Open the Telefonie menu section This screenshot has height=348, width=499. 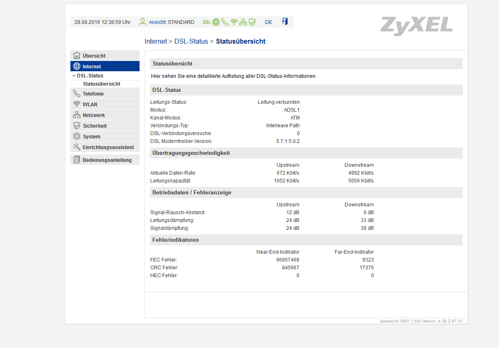pos(105,93)
